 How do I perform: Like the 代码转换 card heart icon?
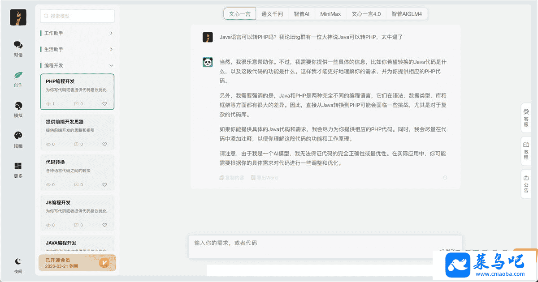(x=104, y=184)
